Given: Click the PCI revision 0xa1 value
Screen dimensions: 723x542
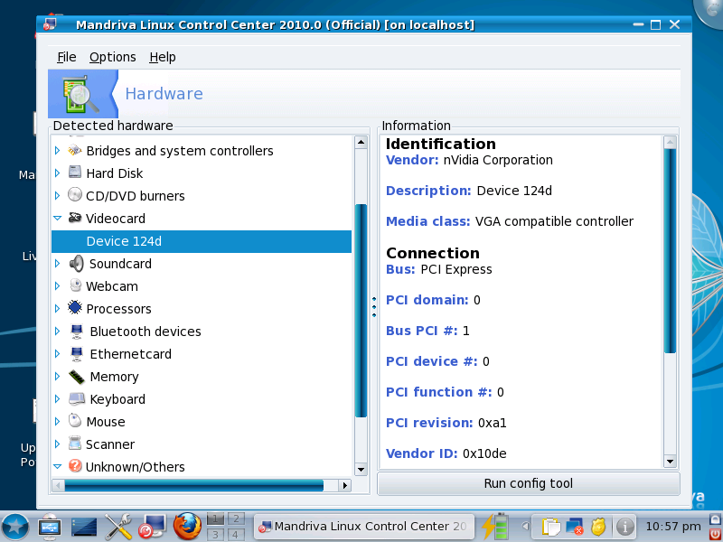Looking at the screenshot, I should coord(492,423).
